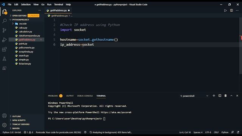The image size is (242, 136).
Task: Click the problems badge beside Problems tab
Action: 61,96
